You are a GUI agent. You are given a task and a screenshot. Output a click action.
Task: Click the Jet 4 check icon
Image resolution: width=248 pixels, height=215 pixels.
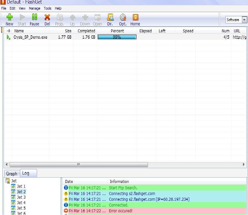[13, 203]
